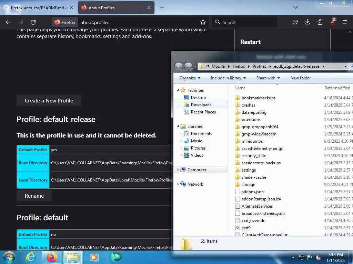Close the firefox-aero-css README tab

point(71,8)
